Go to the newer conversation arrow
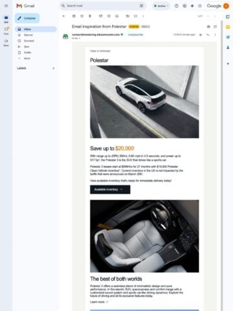Screen dimensions: 233x311 click(x=208, y=16)
